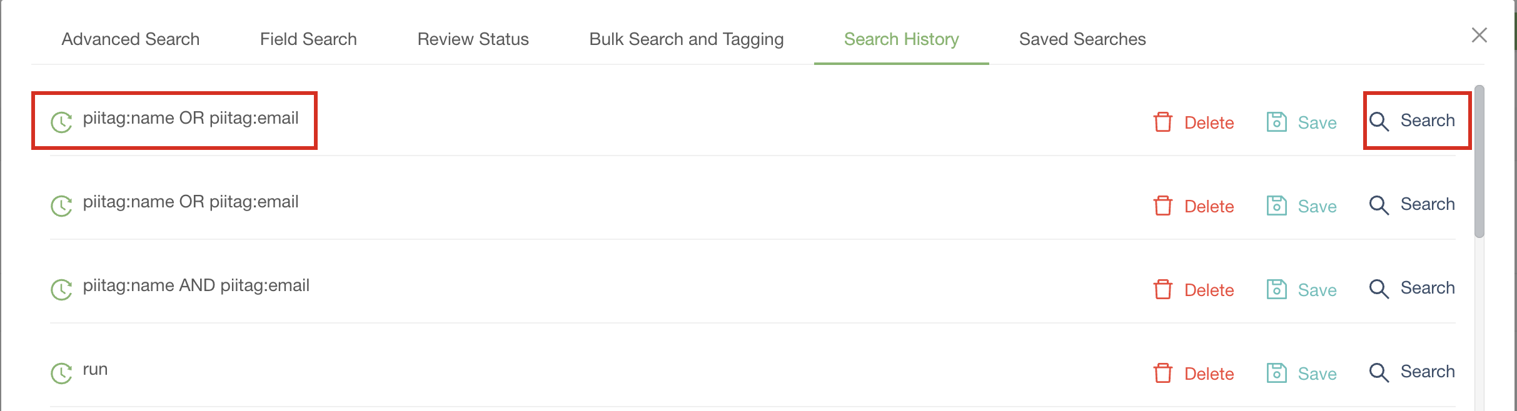Click the floppy disk Save icon on the first row
This screenshot has width=1517, height=411.
click(x=1276, y=121)
